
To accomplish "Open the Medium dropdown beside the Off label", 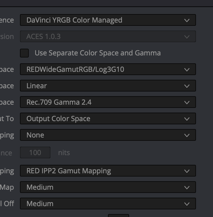I will click(x=108, y=204).
